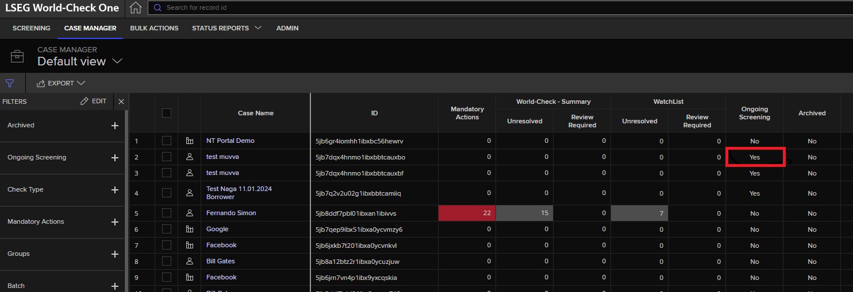
Task: Switch to the Bulk Actions tab
Action: pyautogui.click(x=154, y=28)
